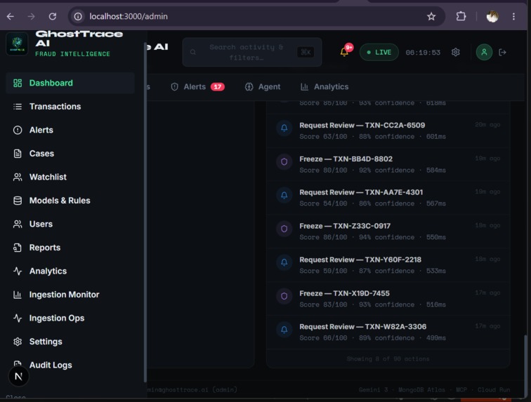Open the browser extensions puzzle icon
Screen dimensions: 531x402
pos(461,16)
